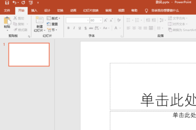Align text left icon
This screenshot has width=196, height=130.
[128, 28]
